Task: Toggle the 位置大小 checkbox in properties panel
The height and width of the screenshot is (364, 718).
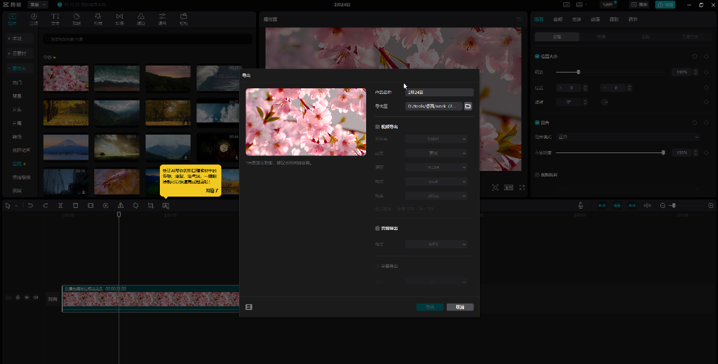Action: pyautogui.click(x=537, y=56)
